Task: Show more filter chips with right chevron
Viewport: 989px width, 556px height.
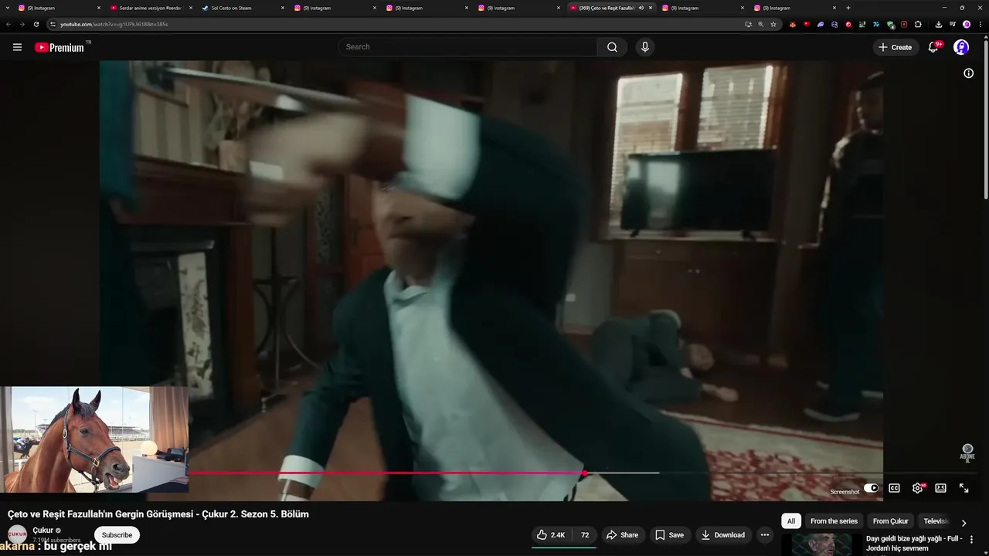Action: point(964,522)
